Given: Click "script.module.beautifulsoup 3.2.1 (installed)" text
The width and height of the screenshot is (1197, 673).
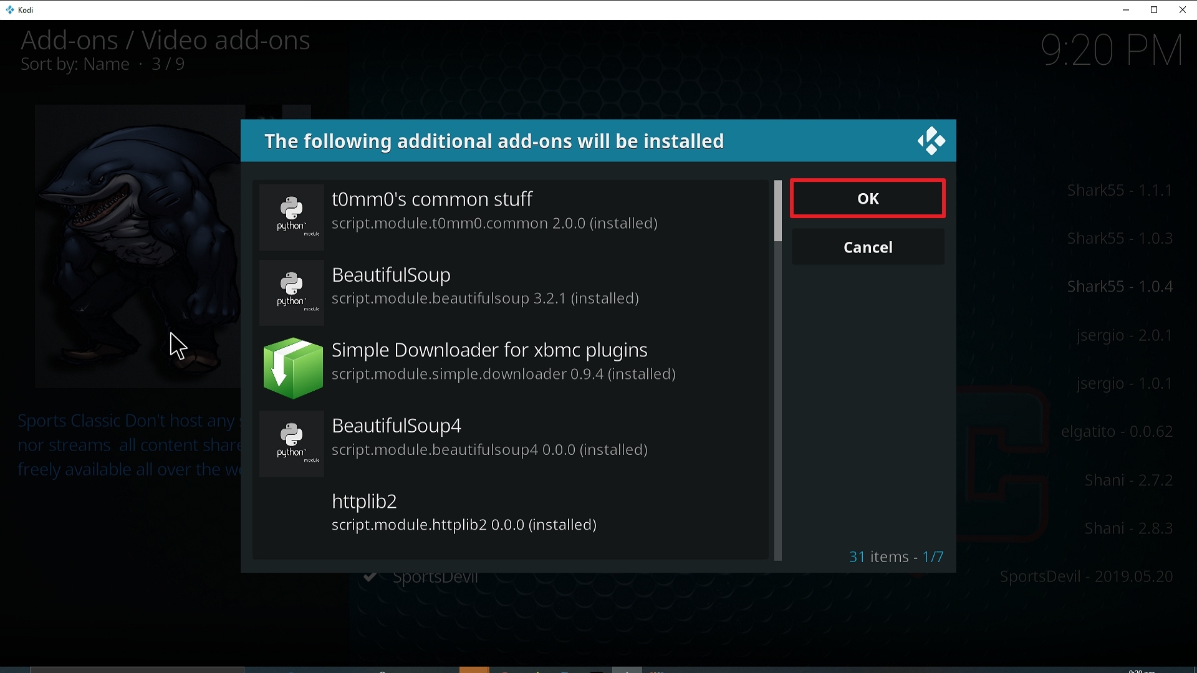Looking at the screenshot, I should click(485, 298).
